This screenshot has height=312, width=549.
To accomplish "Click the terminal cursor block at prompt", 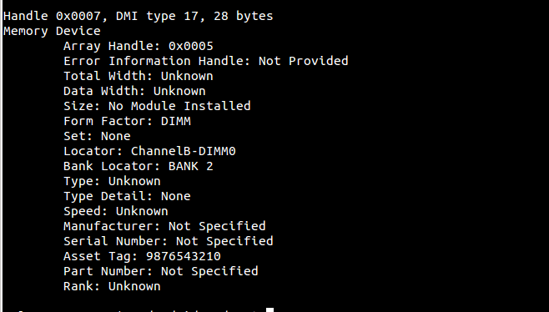I will point(269,309).
